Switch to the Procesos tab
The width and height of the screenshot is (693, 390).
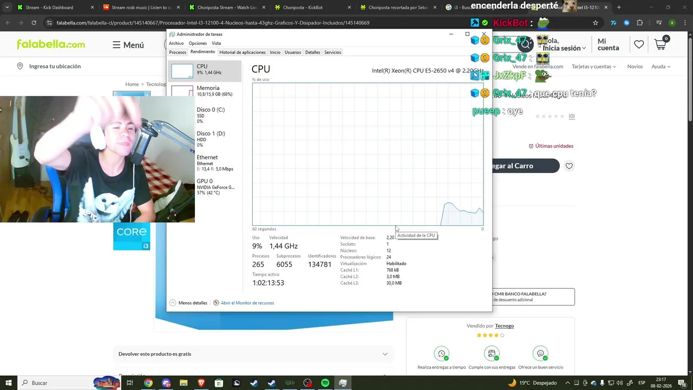coord(178,52)
